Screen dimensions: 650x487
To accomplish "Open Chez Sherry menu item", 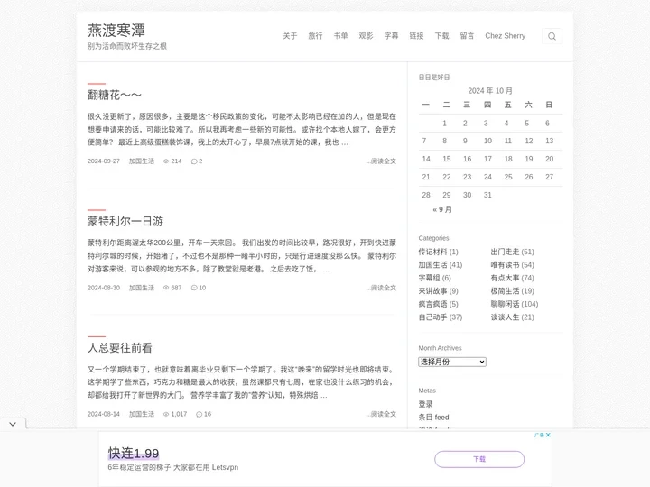I will 505,36.
